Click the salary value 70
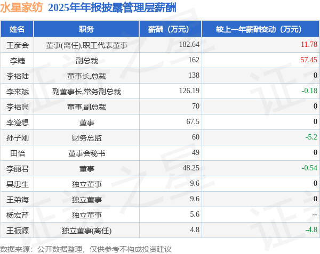 (196, 106)
